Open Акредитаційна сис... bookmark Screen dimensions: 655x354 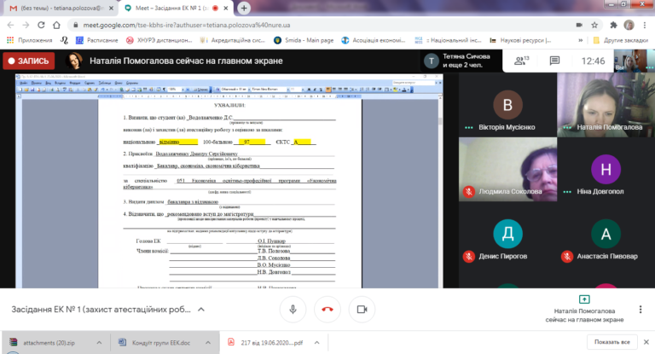[x=233, y=40]
